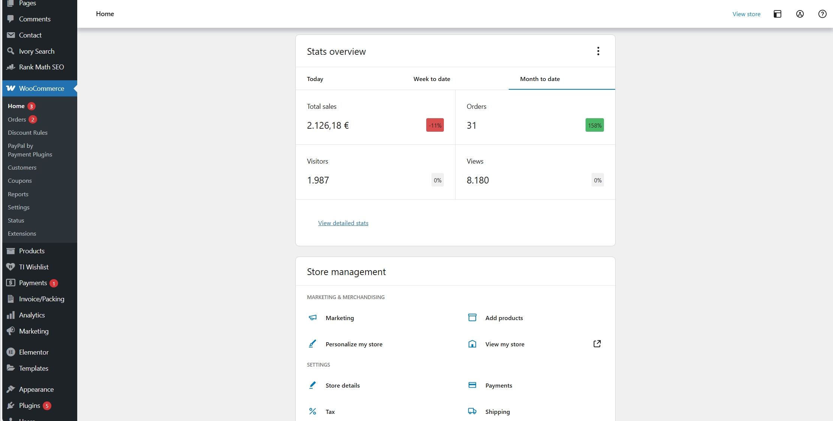Click the Tax percent icon
Viewport: 833px width, 421px height.
click(313, 411)
